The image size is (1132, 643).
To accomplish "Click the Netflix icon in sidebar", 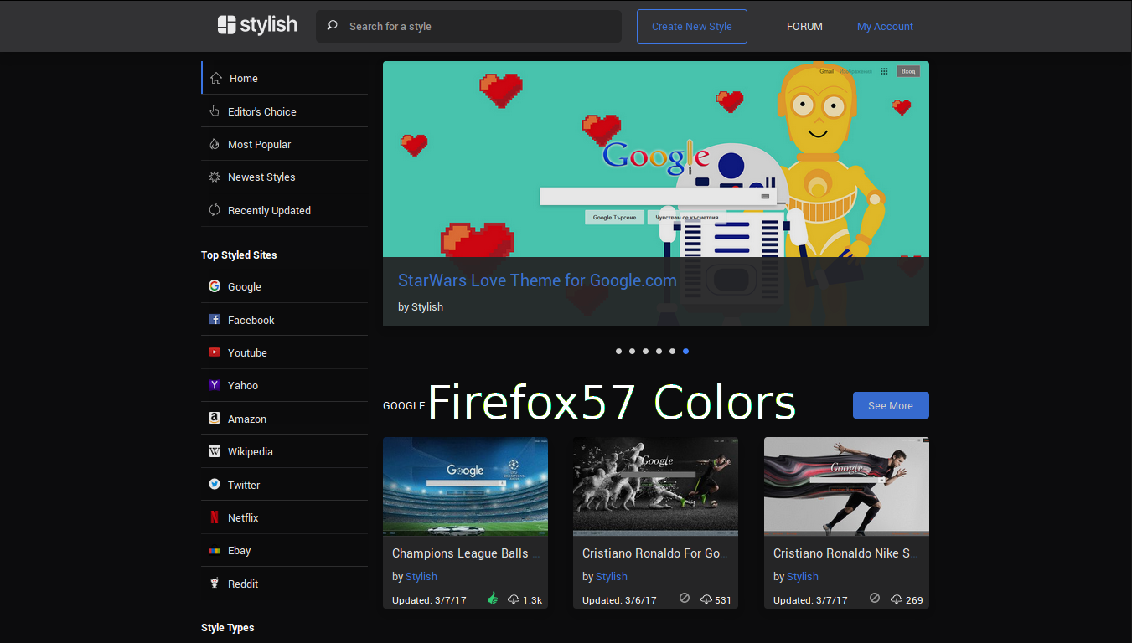I will coord(215,517).
